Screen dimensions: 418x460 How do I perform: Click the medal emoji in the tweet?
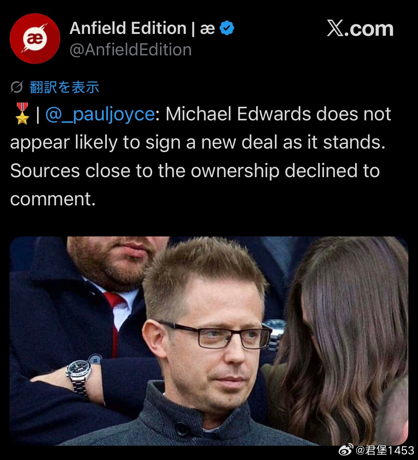22,114
